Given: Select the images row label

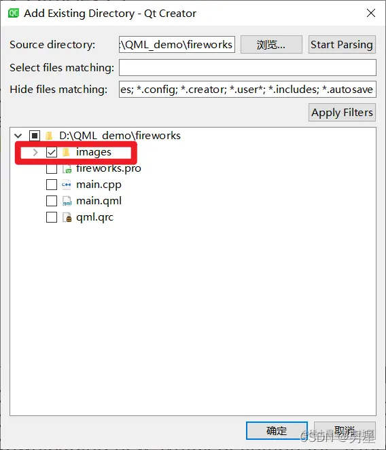Looking at the screenshot, I should click(93, 153).
